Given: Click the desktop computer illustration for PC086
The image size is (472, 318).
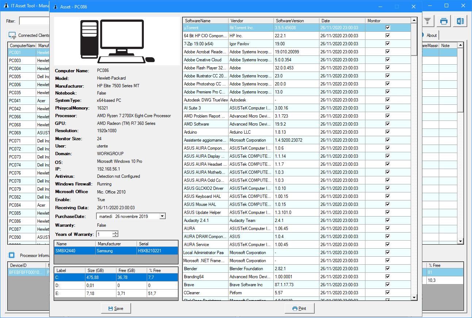Looking at the screenshot, I should (116, 40).
